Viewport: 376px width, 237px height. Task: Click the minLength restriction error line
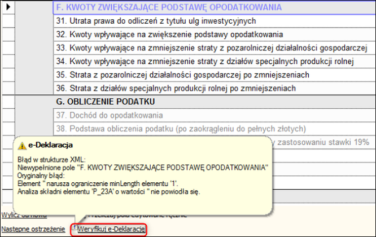click(x=98, y=183)
